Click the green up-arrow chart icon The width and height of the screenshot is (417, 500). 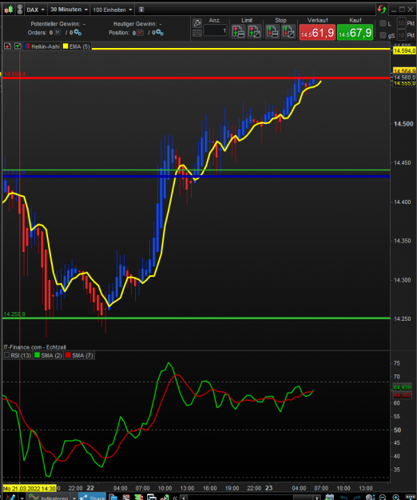18,46
